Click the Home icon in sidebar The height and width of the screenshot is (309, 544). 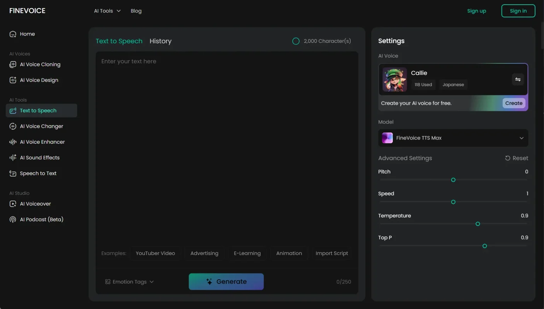[x=13, y=34]
